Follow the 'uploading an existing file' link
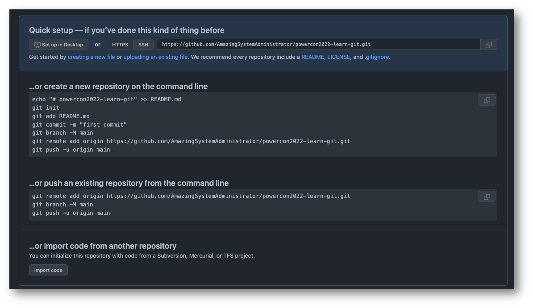 [155, 57]
